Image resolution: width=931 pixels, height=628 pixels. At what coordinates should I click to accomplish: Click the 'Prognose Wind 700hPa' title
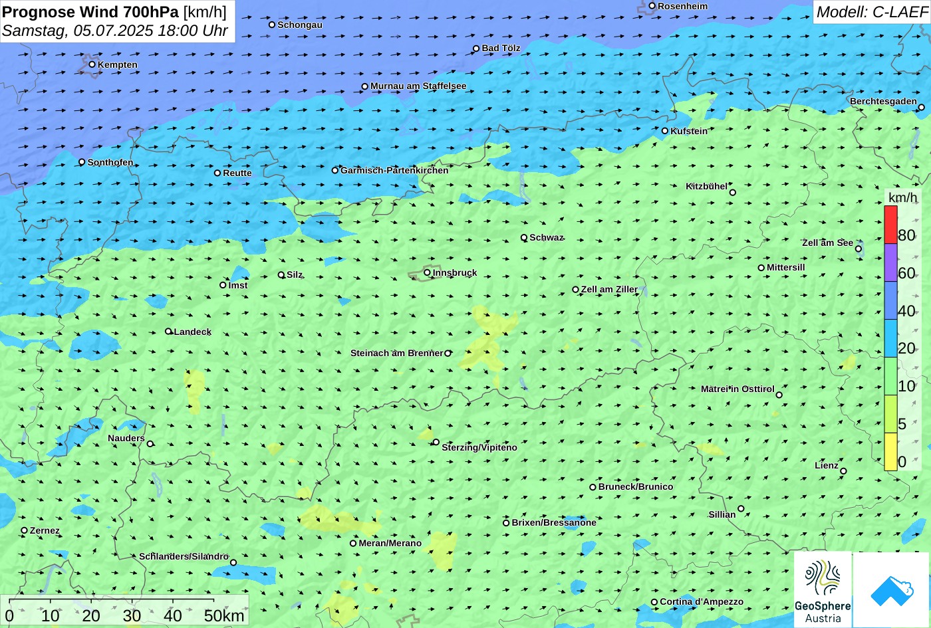tap(90, 11)
